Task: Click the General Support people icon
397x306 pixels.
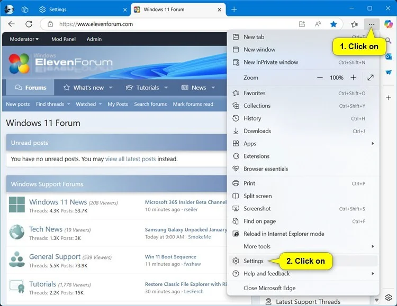Action: click(x=17, y=259)
